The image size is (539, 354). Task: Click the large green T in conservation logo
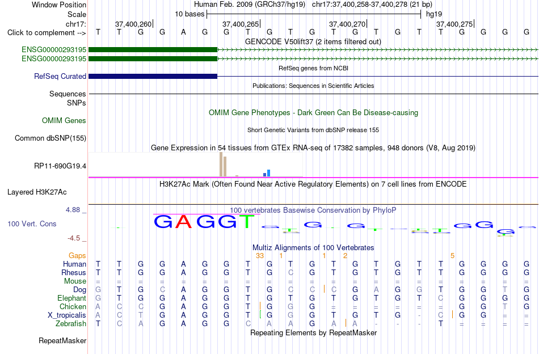click(247, 222)
